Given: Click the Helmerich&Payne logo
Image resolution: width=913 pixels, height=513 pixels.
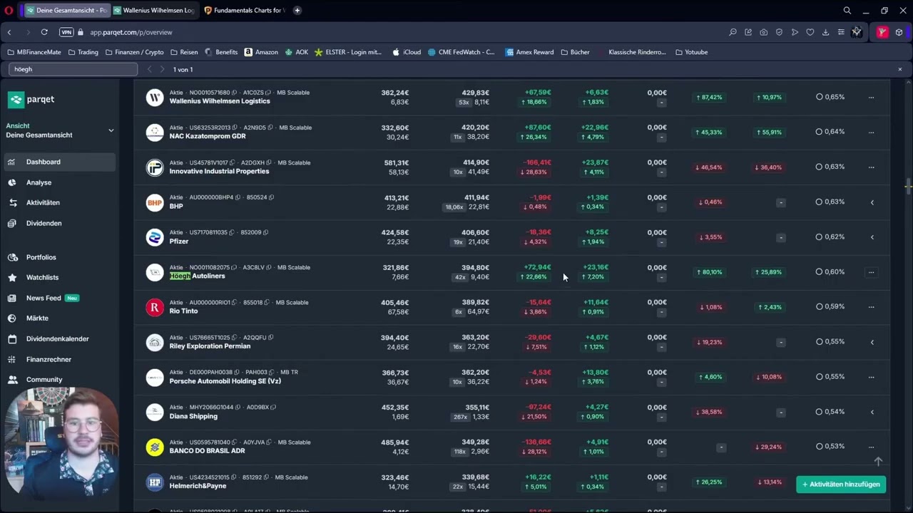Looking at the screenshot, I should (x=155, y=482).
